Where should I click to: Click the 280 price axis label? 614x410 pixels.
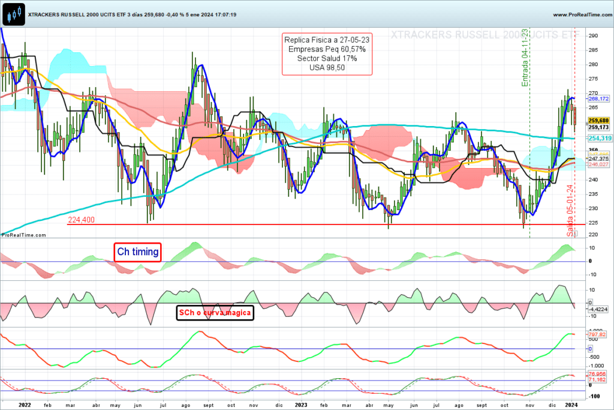[593, 65]
